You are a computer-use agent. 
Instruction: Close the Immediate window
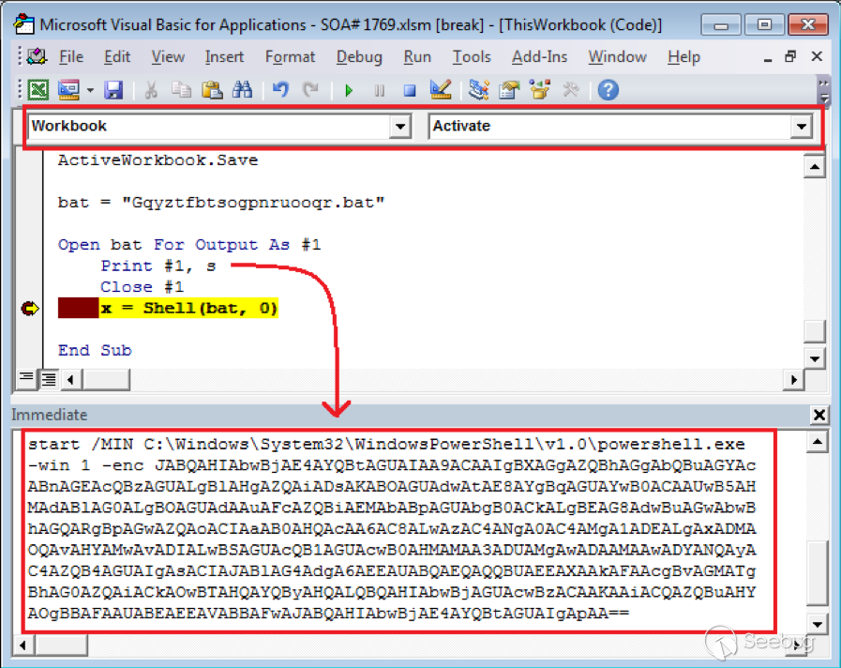tap(819, 415)
